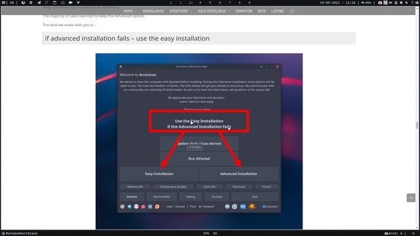Screen dimensions: 420x236
Task: Switch to workspace 1
Action: click(171, 3)
